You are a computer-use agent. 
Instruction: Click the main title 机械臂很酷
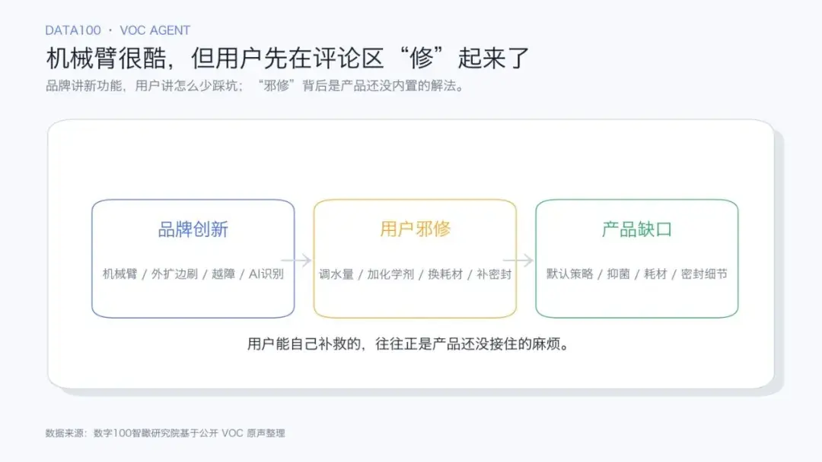[288, 58]
